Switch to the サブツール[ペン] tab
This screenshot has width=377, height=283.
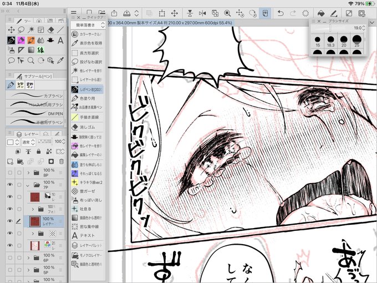34,76
